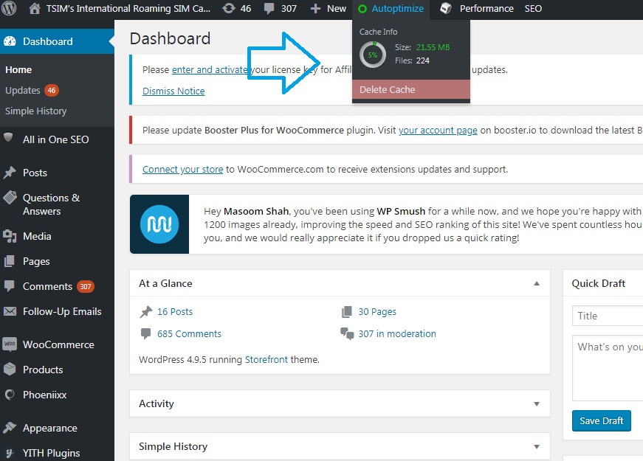Viewport: 643px width, 461px height.
Task: Click the Media icon in sidebar
Action: click(10, 237)
